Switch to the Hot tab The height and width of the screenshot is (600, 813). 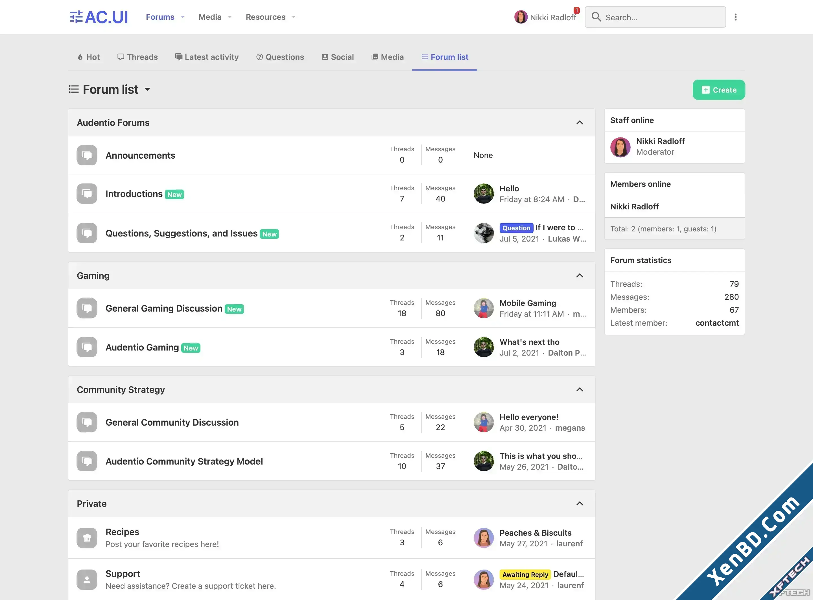(88, 57)
